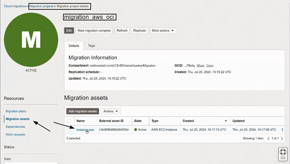Show the full OCID
Image resolution: width=290 pixels, height=164 pixels.
(200, 65)
